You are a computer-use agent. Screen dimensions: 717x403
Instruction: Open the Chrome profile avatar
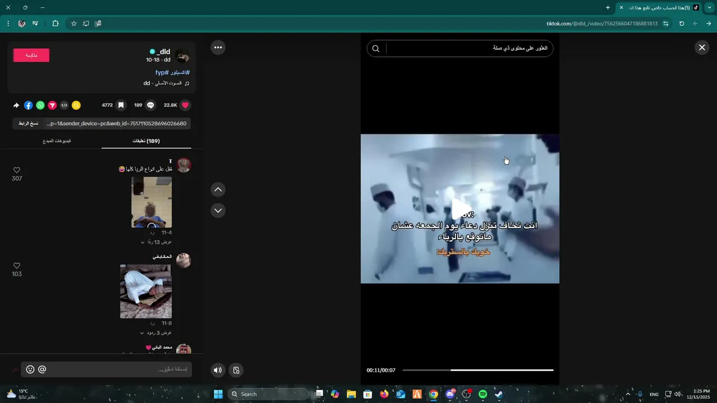tap(22, 24)
